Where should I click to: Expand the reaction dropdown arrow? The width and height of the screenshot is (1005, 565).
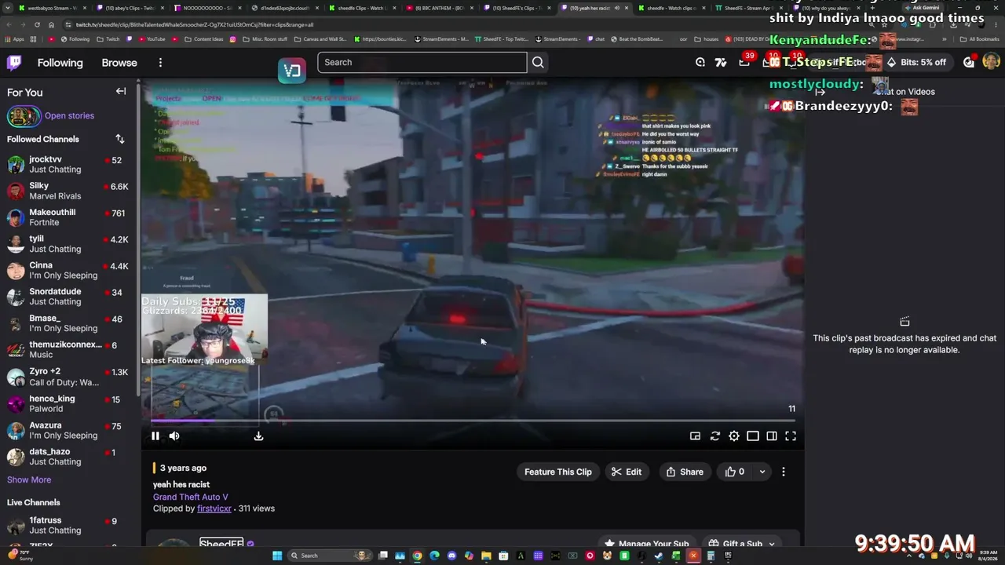tap(762, 472)
